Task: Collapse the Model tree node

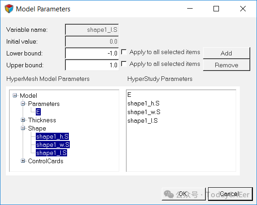Action: (15, 95)
